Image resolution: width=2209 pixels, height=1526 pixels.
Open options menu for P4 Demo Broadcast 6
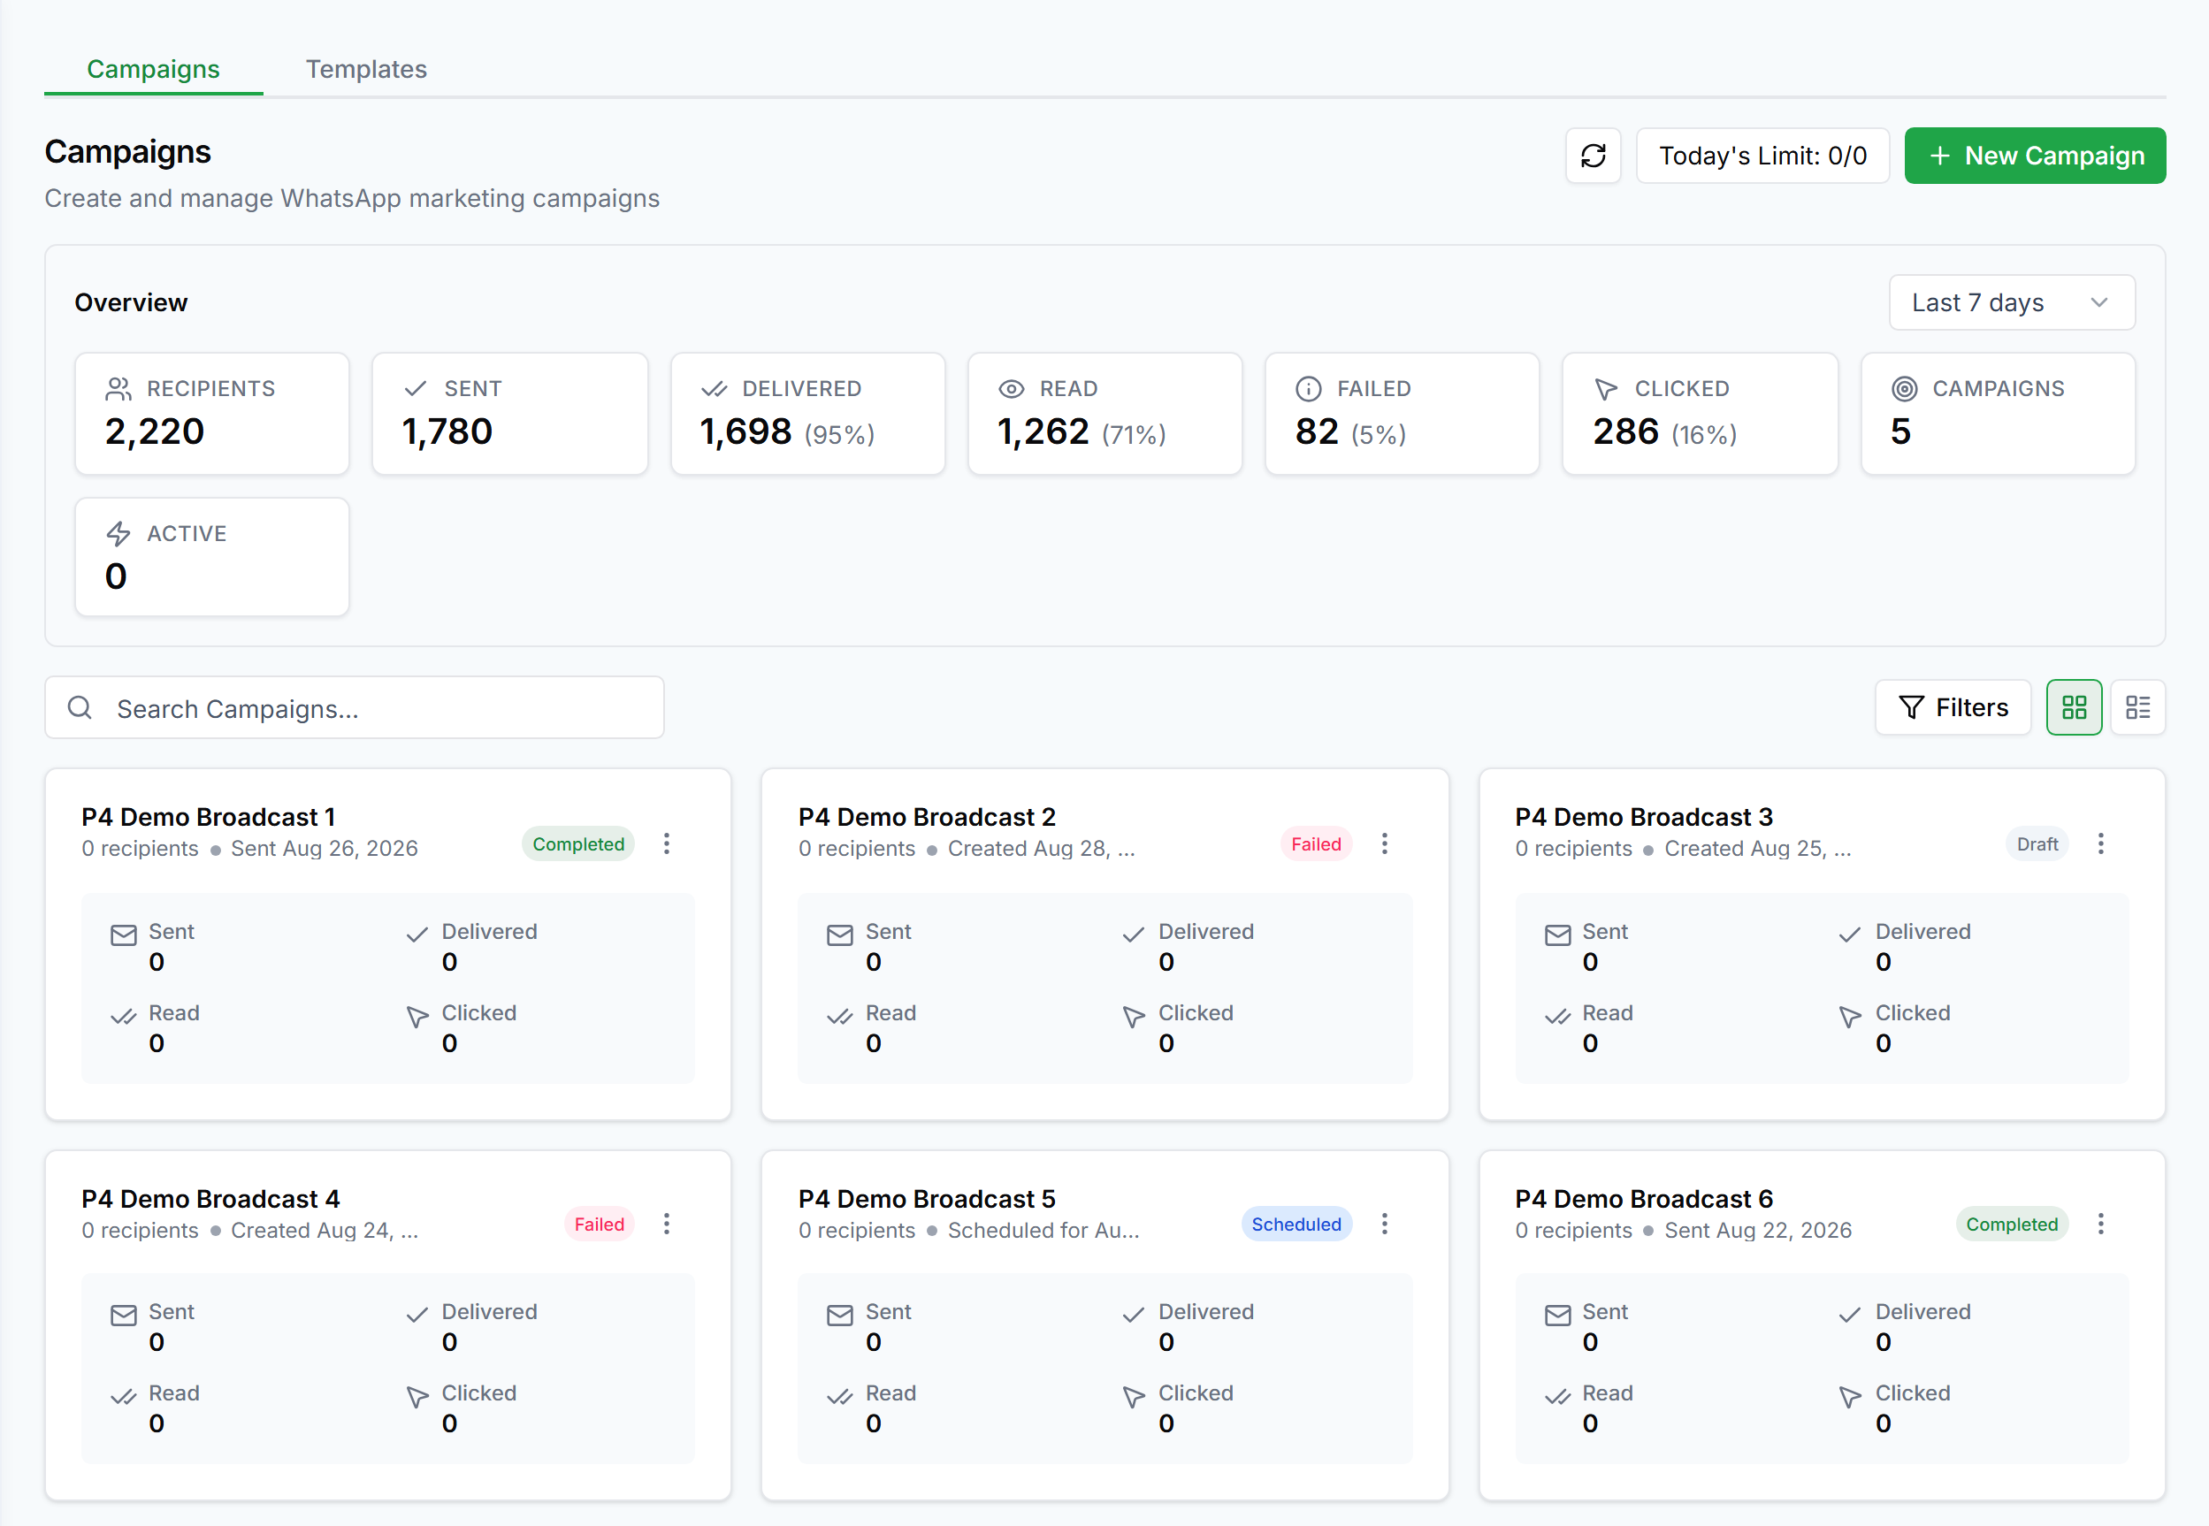tap(2101, 1224)
